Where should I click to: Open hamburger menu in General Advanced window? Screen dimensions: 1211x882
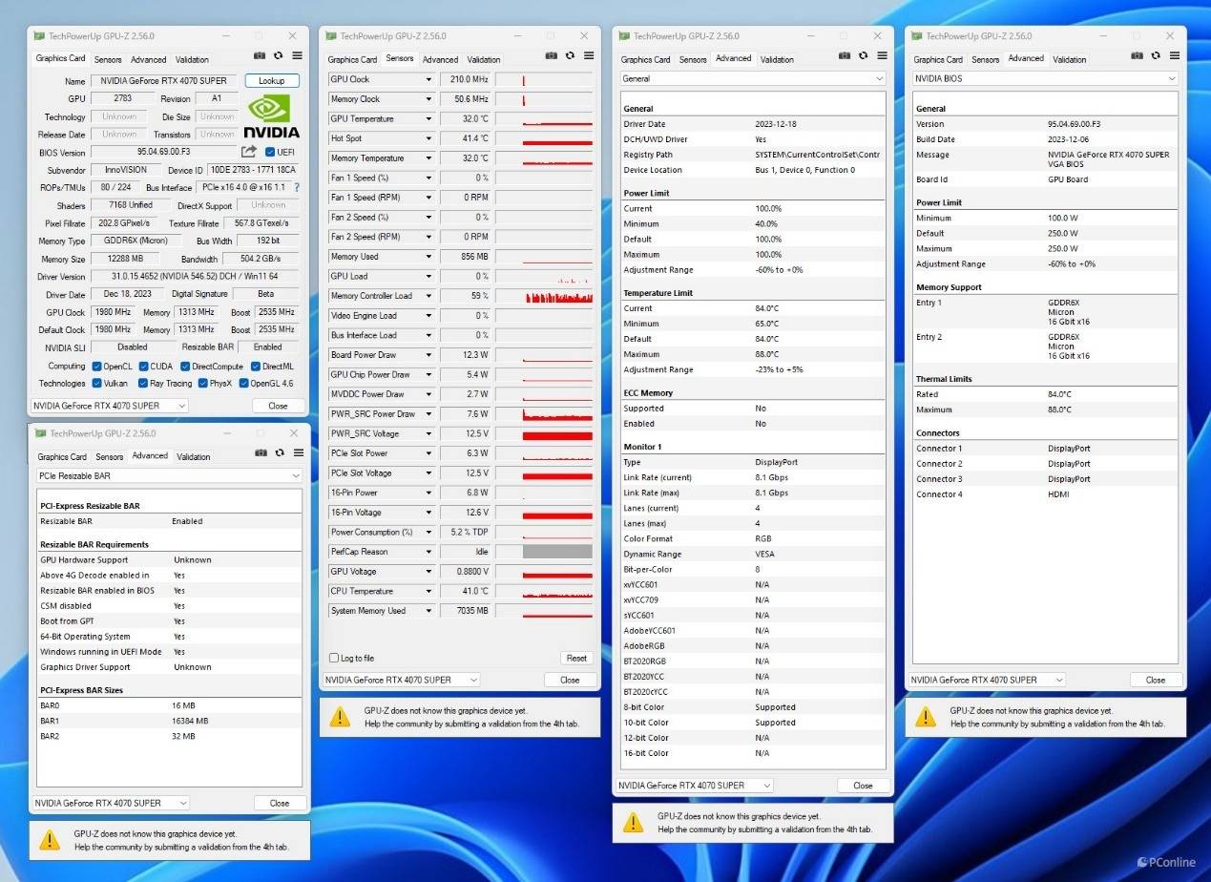pos(882,56)
